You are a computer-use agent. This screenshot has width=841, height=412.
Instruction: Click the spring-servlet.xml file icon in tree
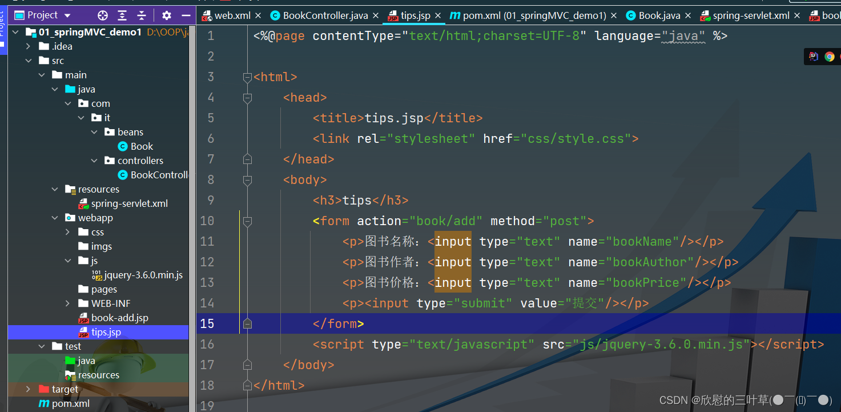(83, 203)
